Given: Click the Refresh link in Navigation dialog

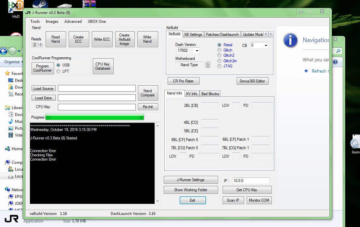Looking at the screenshot, I should 320,71.
